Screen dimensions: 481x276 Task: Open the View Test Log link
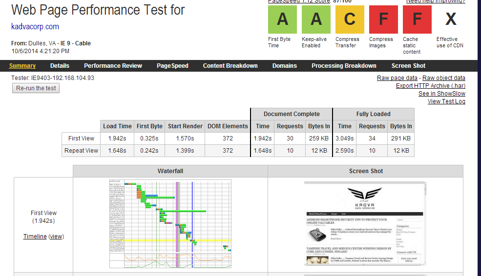coord(446,101)
